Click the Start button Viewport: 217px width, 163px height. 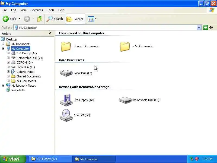tap(13, 159)
